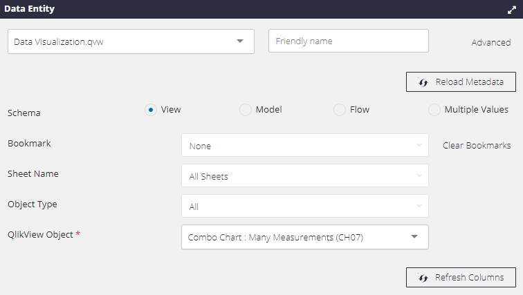523x295 pixels.
Task: Click the Schema label
Action: (x=24, y=113)
